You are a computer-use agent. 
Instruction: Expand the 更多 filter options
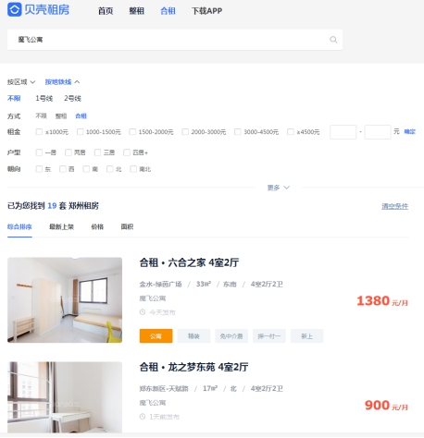pyautogui.click(x=279, y=188)
